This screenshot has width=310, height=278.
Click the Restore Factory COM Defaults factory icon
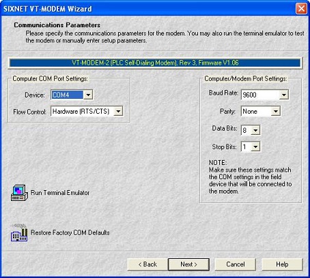pyautogui.click(x=19, y=233)
